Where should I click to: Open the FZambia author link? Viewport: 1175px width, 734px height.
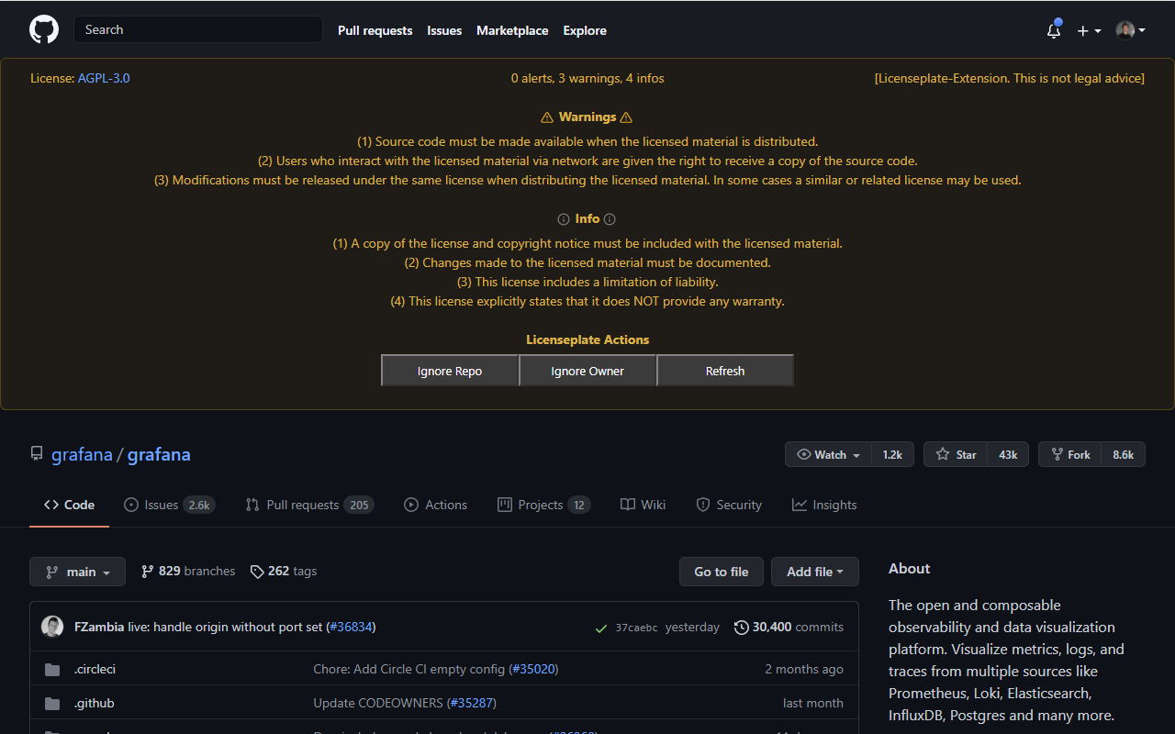click(99, 627)
